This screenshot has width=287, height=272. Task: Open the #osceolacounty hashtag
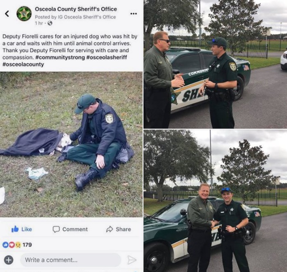click(x=23, y=64)
